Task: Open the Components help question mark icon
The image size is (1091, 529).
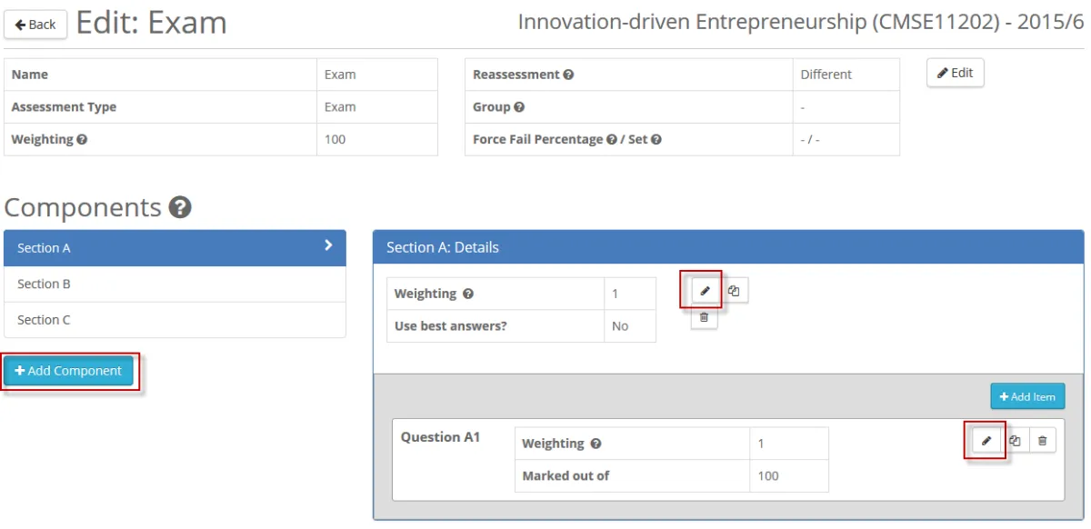Action: pos(180,208)
